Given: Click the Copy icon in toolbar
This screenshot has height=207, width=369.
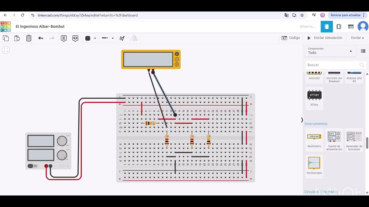Looking at the screenshot, I should 6,38.
